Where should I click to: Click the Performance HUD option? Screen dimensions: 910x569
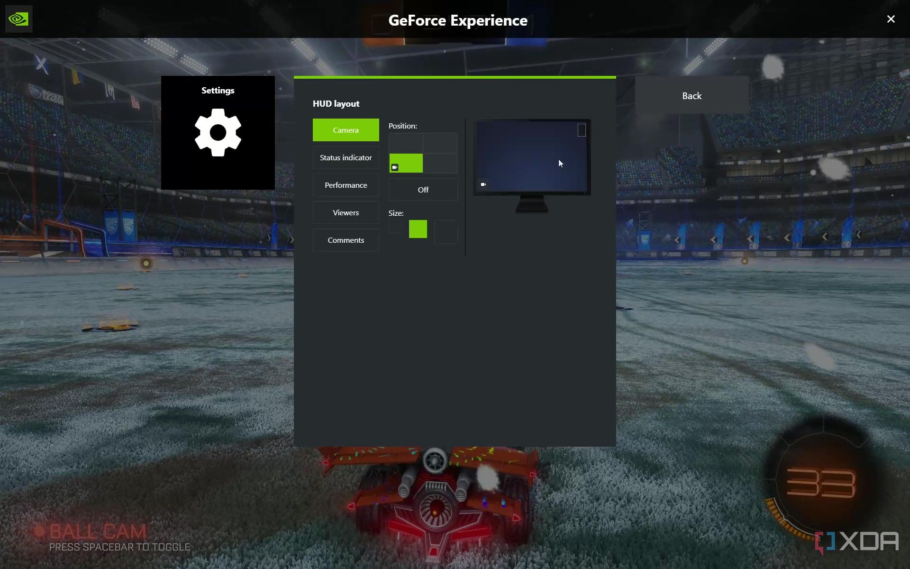point(346,185)
